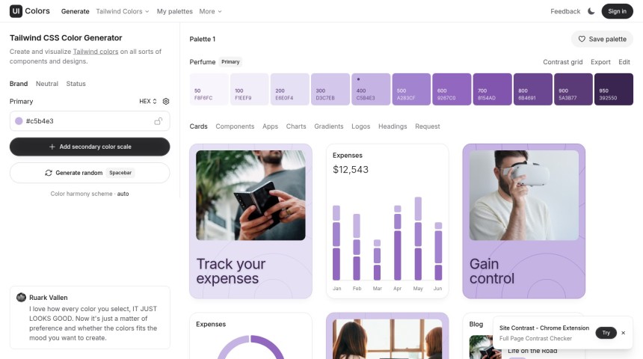Open the Contrast grid view
Image resolution: width=643 pixels, height=359 pixels.
[562, 62]
